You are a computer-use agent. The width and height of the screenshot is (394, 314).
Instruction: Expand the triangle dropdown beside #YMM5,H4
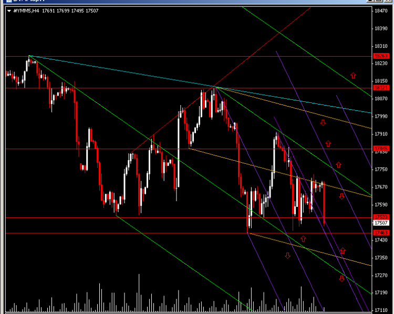click(x=9, y=11)
